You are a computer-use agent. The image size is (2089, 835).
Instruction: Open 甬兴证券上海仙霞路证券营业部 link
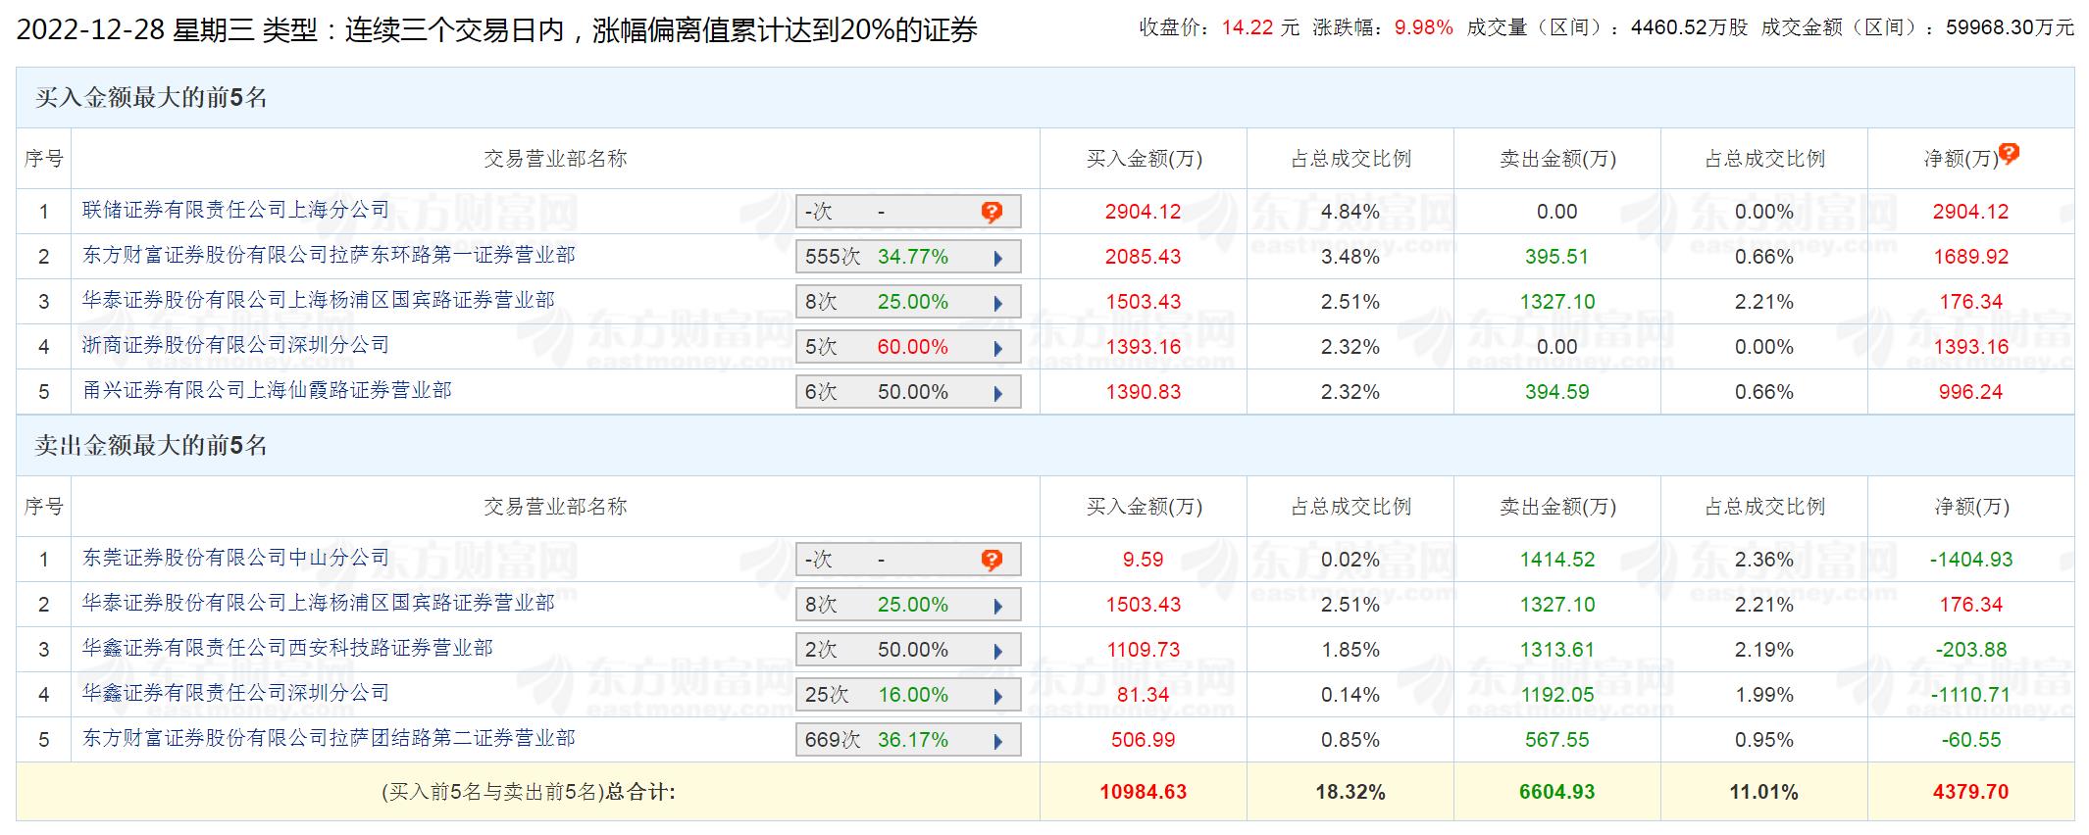coord(267,390)
